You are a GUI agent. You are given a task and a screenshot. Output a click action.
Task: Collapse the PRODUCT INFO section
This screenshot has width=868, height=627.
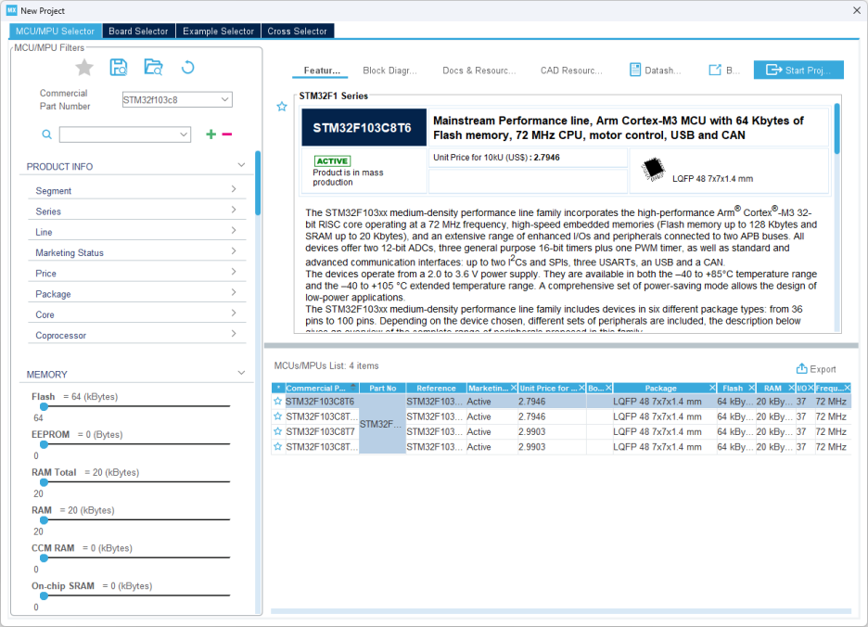coord(241,165)
